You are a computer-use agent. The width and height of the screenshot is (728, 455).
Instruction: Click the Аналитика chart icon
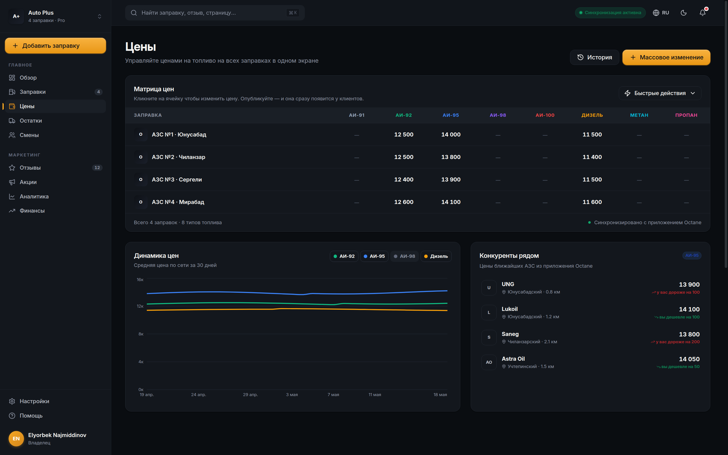12,196
